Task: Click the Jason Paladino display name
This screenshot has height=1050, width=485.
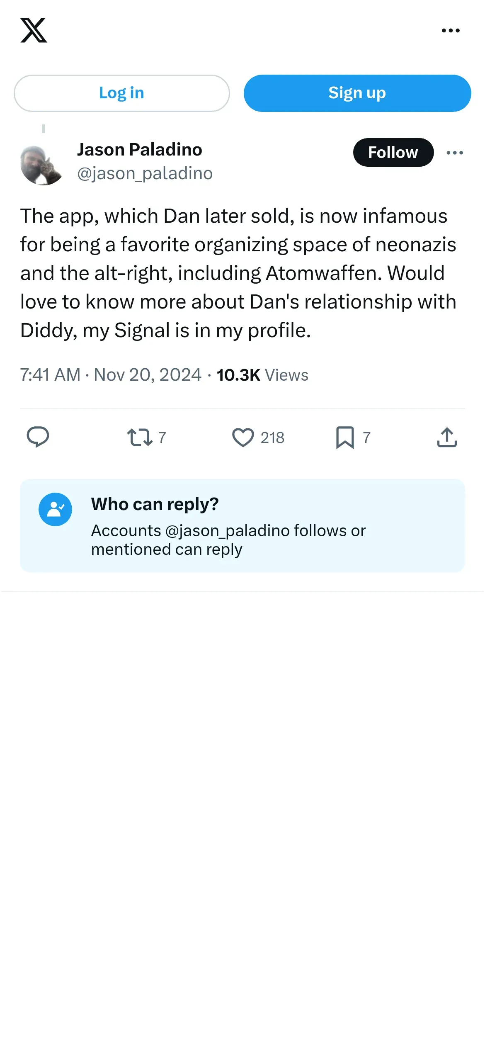Action: point(139,150)
